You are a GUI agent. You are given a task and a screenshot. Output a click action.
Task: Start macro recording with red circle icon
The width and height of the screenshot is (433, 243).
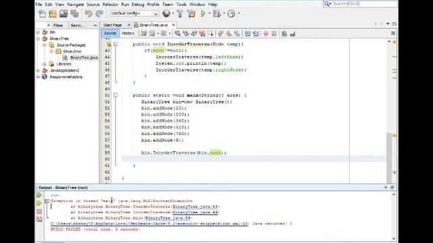(x=266, y=34)
